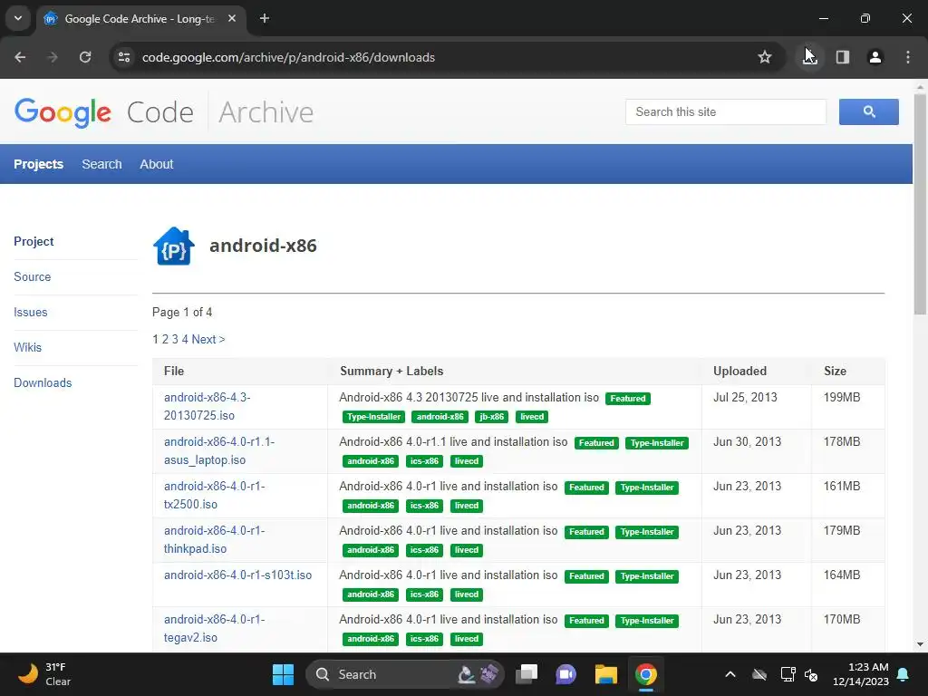Click the OneDrive cloud tray icon
Screen dimensions: 928x696
point(759,674)
